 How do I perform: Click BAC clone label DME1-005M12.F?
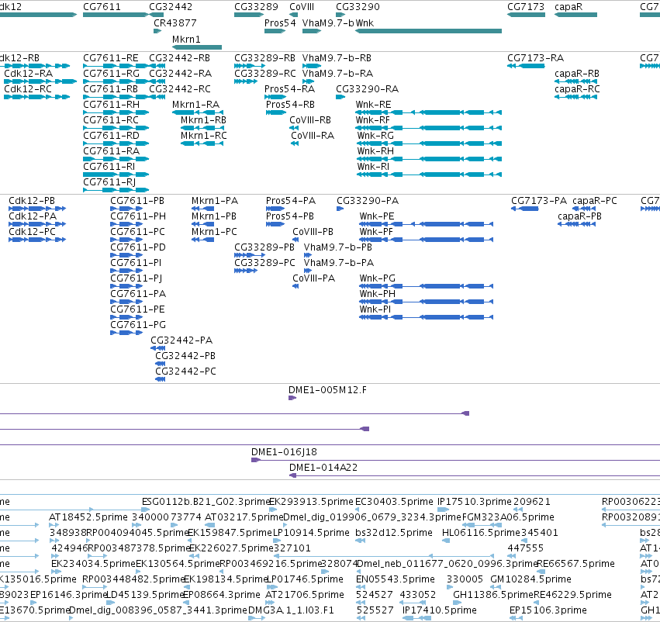tap(327, 390)
